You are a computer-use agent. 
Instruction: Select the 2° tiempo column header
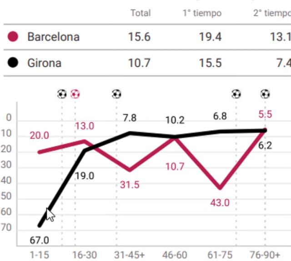pos(272,13)
